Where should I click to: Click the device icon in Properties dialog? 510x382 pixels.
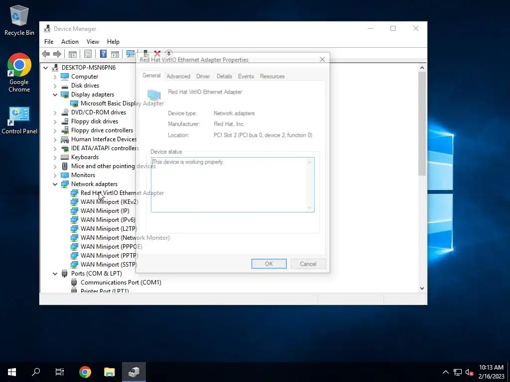154,95
